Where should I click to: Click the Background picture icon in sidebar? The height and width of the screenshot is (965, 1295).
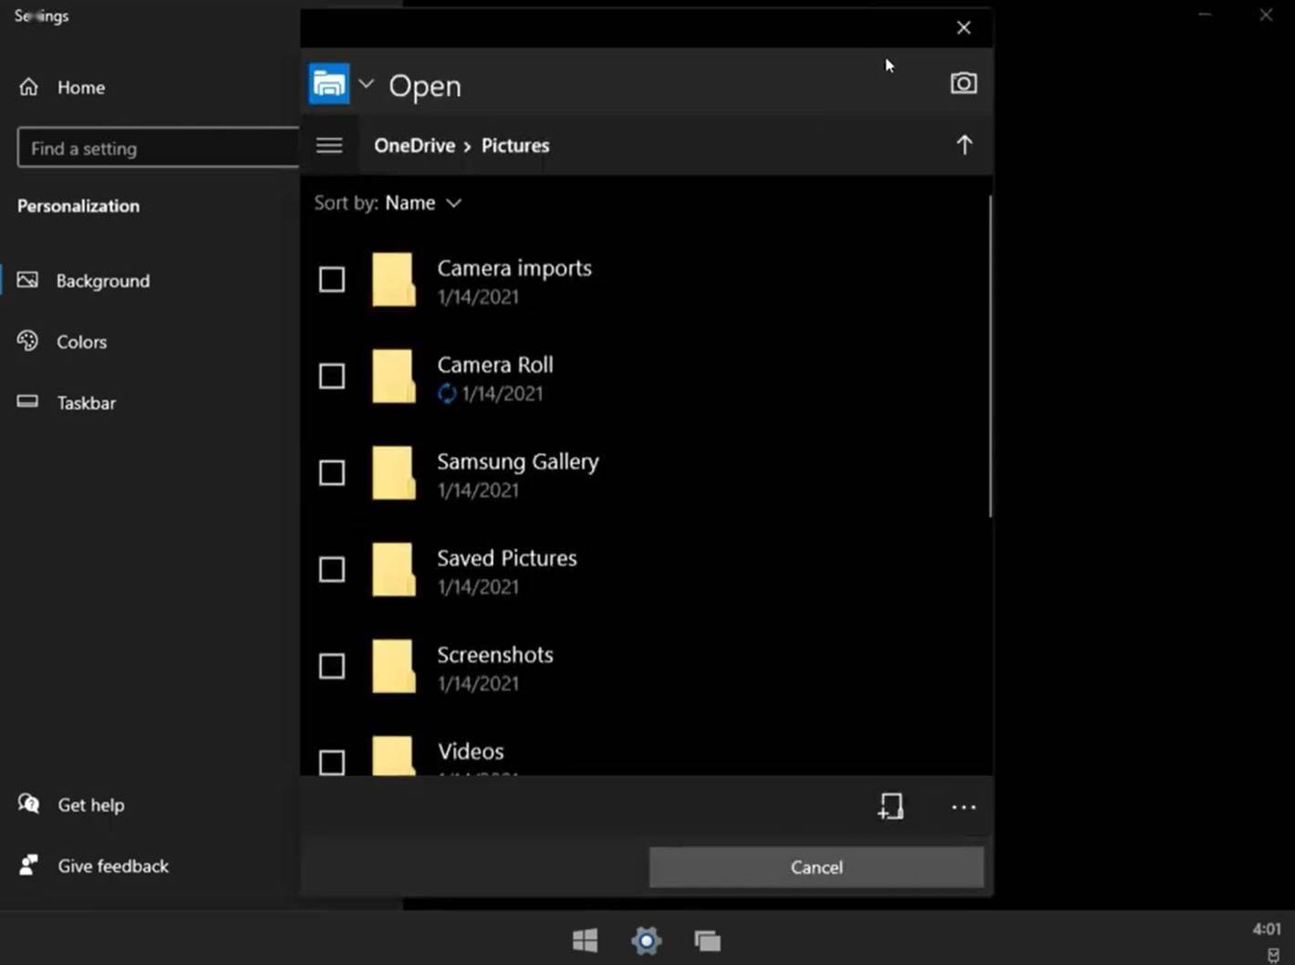tap(28, 280)
